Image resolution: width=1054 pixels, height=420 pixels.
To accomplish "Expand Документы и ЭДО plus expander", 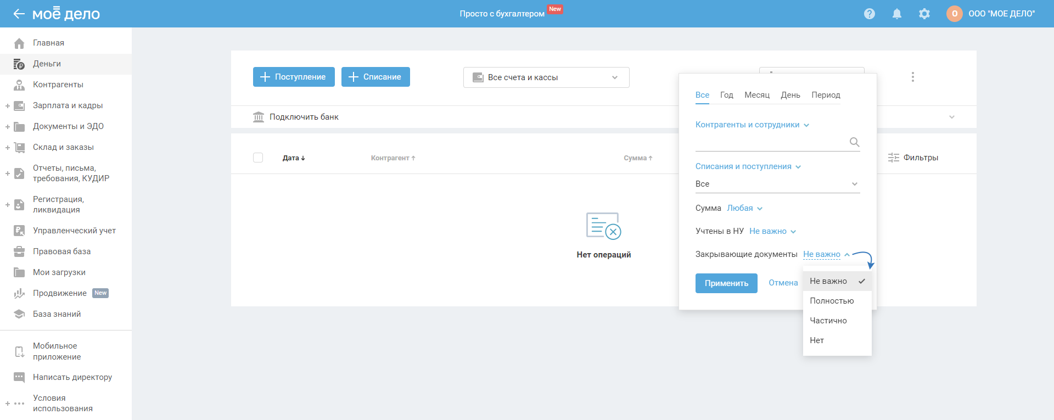I will [x=8, y=126].
